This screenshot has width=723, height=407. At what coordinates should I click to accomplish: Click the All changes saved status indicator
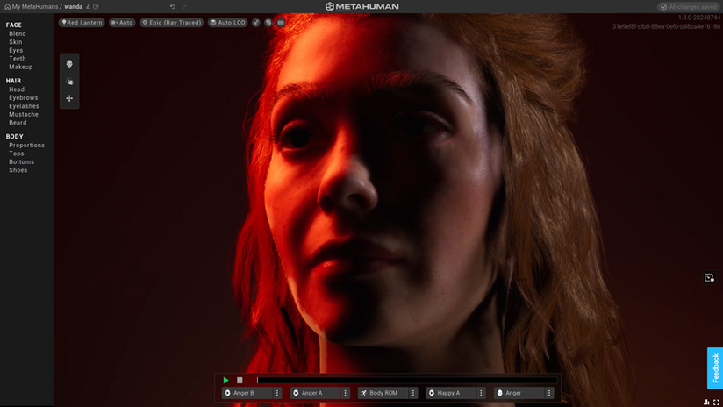(x=689, y=6)
